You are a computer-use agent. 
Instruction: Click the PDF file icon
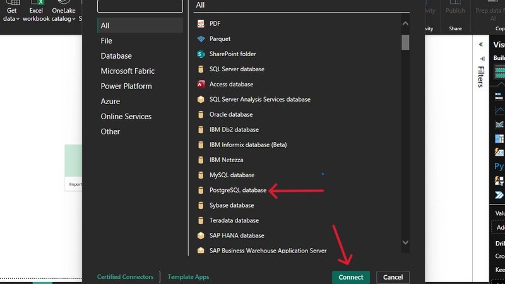coord(201,23)
